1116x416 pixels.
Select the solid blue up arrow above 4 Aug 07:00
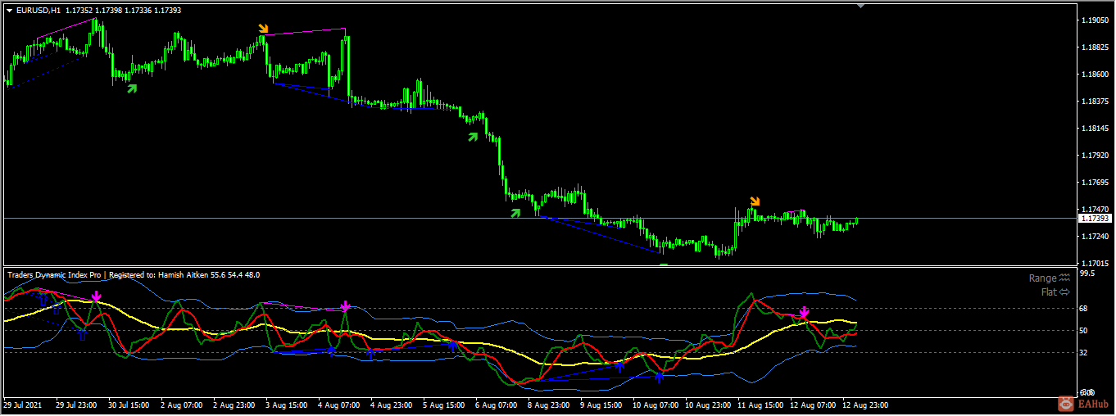click(331, 351)
